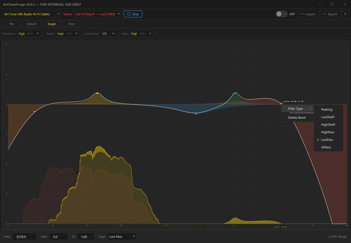Click the Q input field

pos(86,237)
